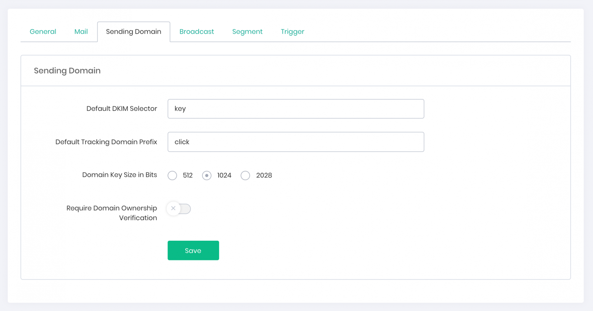Go to the Broadcast tab
Viewport: 593px width, 311px height.
coord(196,32)
